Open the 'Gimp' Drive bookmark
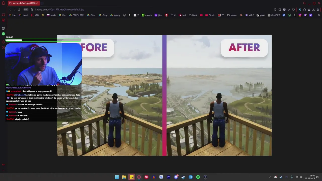The width and height of the screenshot is (322, 181). tap(103, 15)
